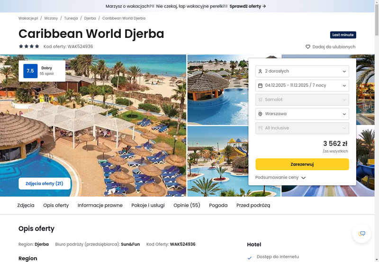The height and width of the screenshot is (262, 379).
Task: Click the person icon in travelers field
Action: [x=260, y=71]
